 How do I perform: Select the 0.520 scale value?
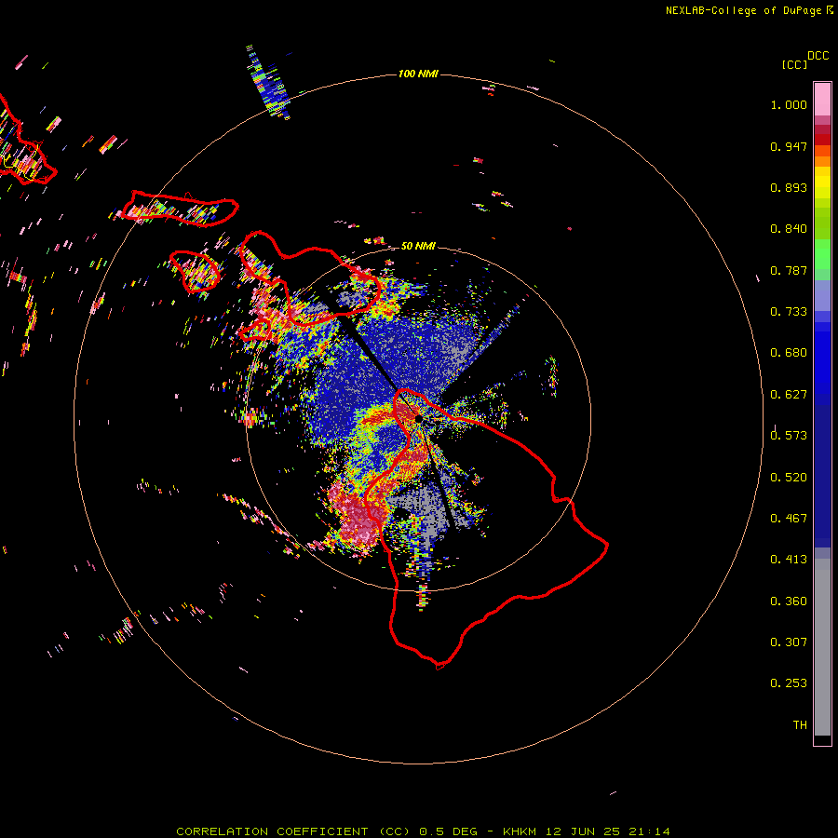coord(789,478)
